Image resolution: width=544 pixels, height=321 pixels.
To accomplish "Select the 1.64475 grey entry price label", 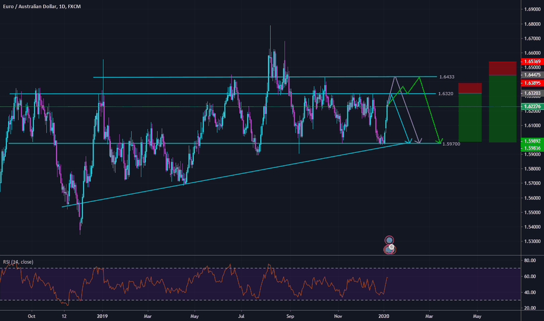I will coord(532,75).
